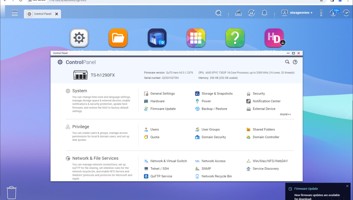This screenshot has width=353, height=200.
Task: Open the main hamburger menu
Action: click(15, 13)
